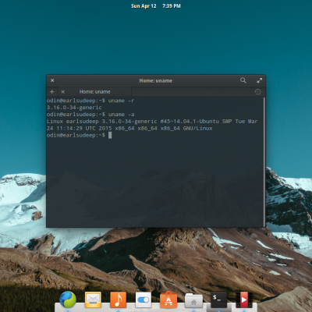The width and height of the screenshot is (312, 312).
Task: Launch the Software Center from the dock
Action: pyautogui.click(x=168, y=300)
